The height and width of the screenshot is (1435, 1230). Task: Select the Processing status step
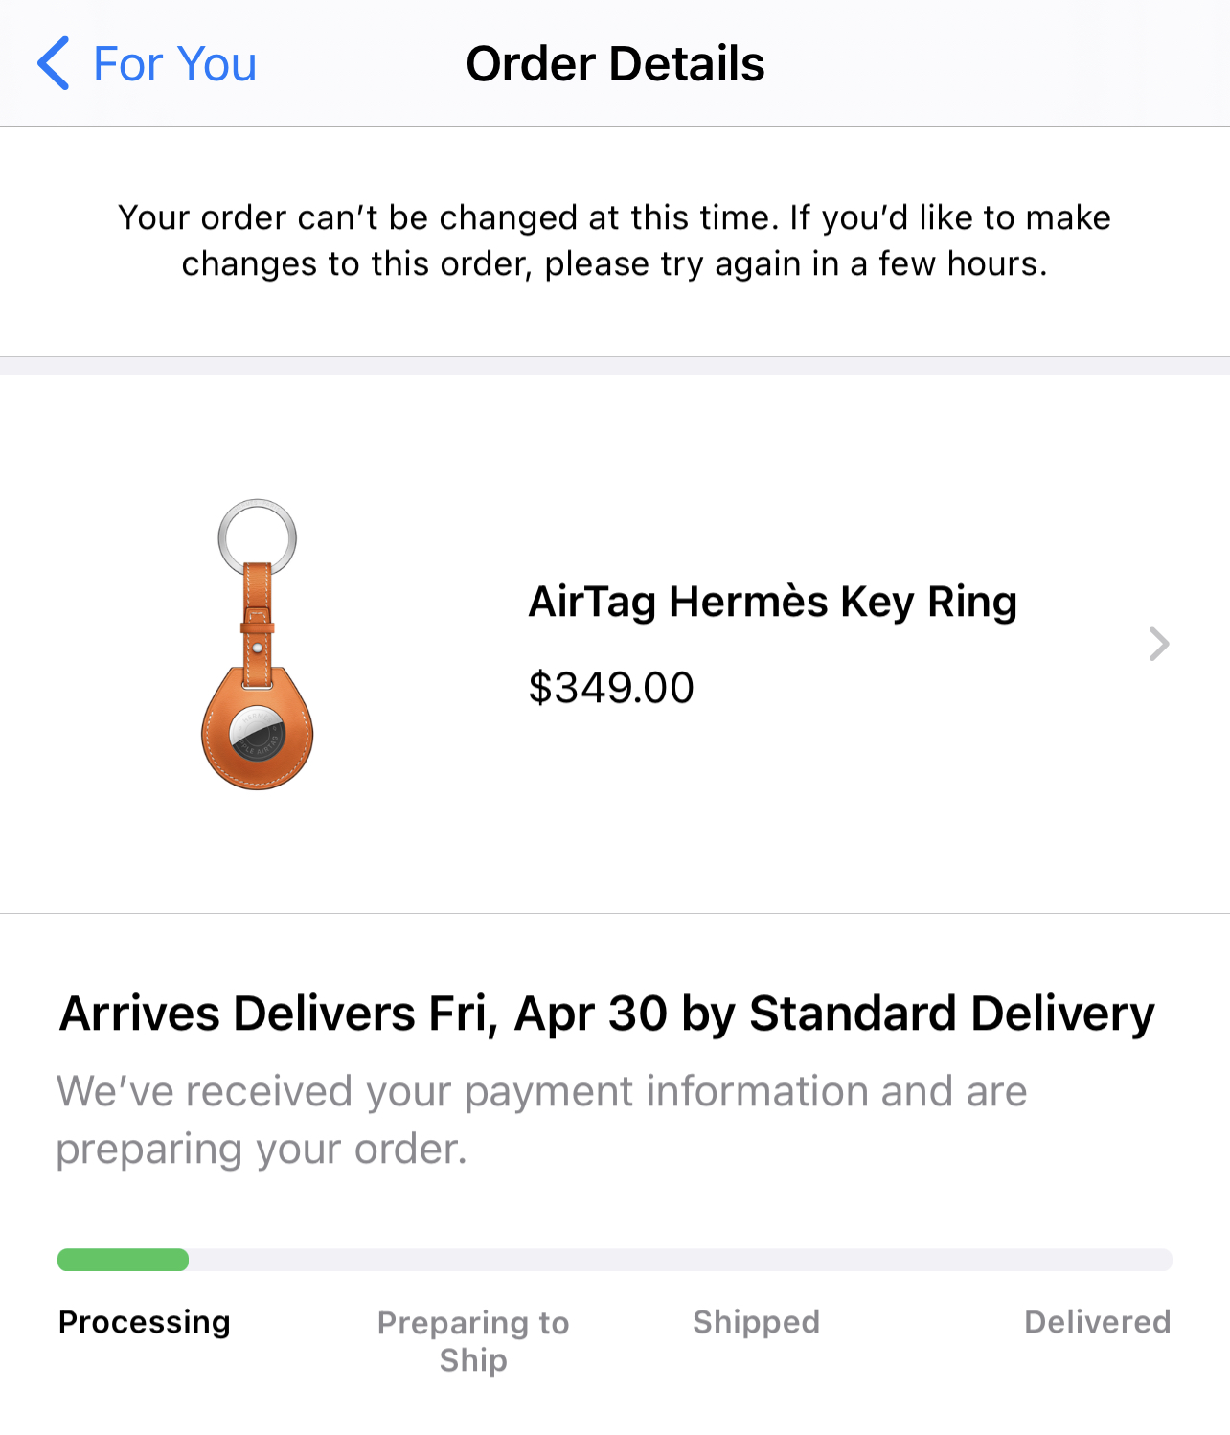tap(145, 1322)
